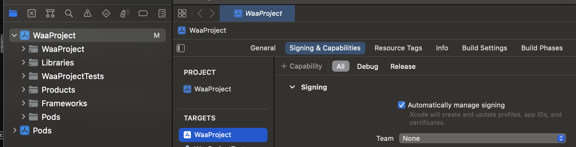Screen dimensions: 576x147
Task: Open the Team dropdown set to None
Action: (482, 138)
